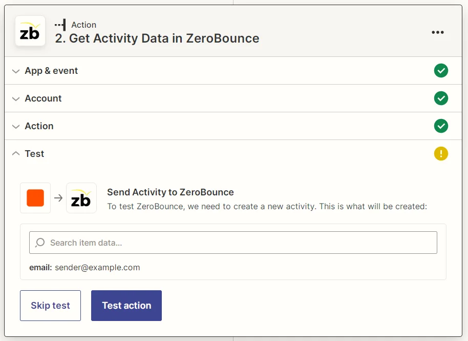468x341 pixels.
Task: Click the green checkmark beside App & event
Action: [x=441, y=71]
